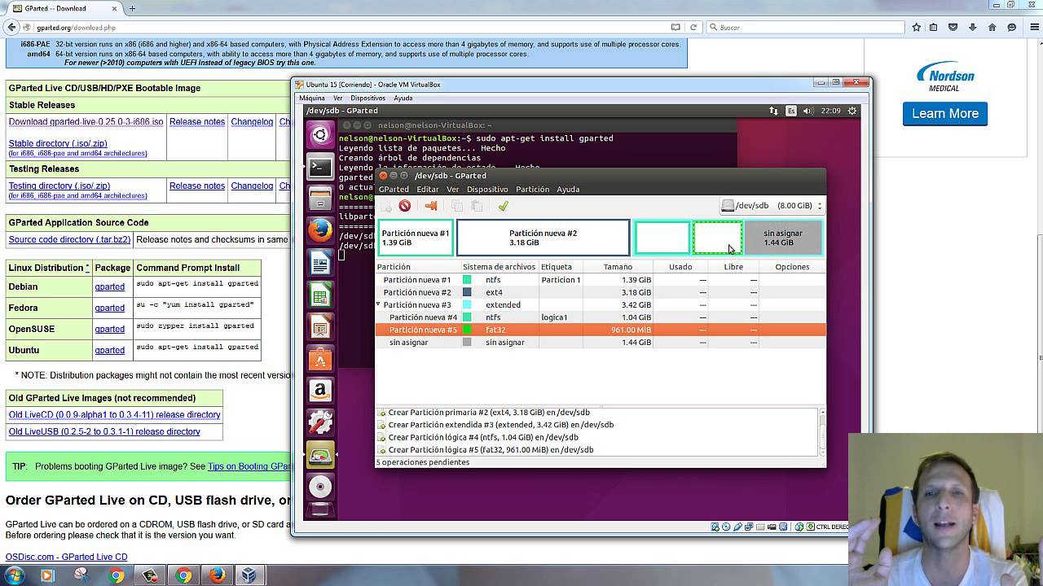This screenshot has height=586, width=1043.
Task: Click the GParted delete partition icon
Action: tap(405, 207)
